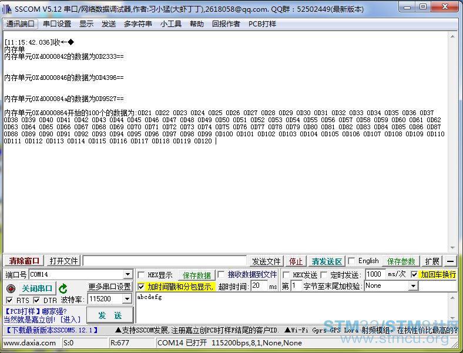Toggle the DTR checkbox
Viewport: 463px width, 353px height.
coord(36,300)
